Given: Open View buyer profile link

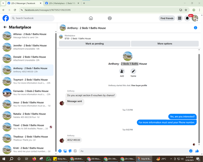Looking at the screenshot, I should coord(139,85).
